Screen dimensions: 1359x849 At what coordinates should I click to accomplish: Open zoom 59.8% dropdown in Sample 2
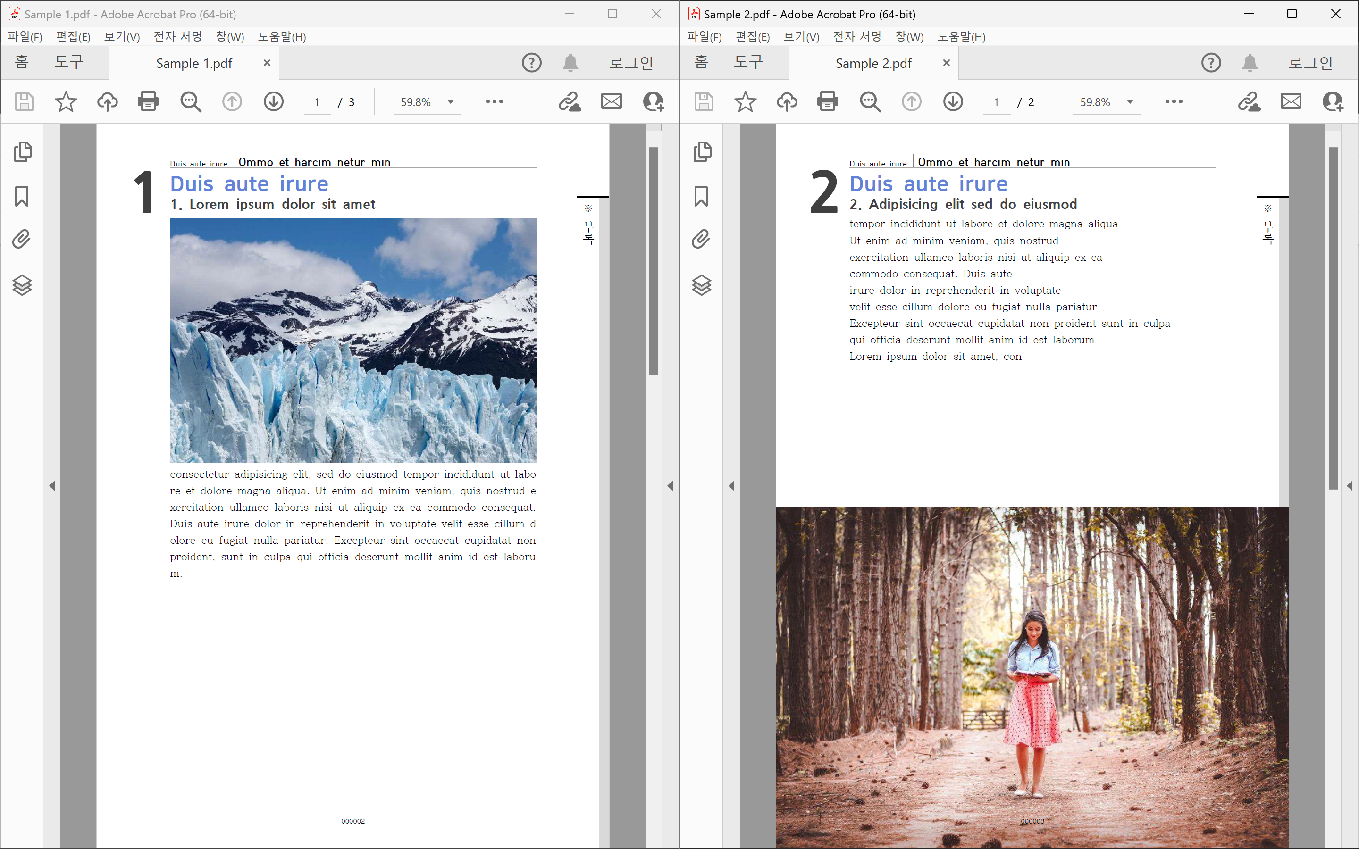pyautogui.click(x=1130, y=102)
